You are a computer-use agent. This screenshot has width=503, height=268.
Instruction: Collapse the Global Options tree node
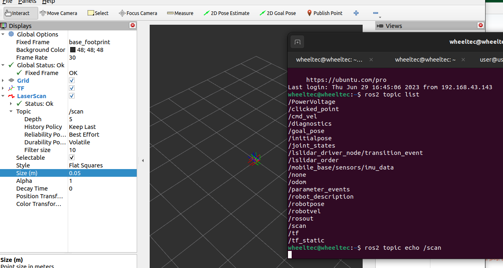pyautogui.click(x=3, y=34)
